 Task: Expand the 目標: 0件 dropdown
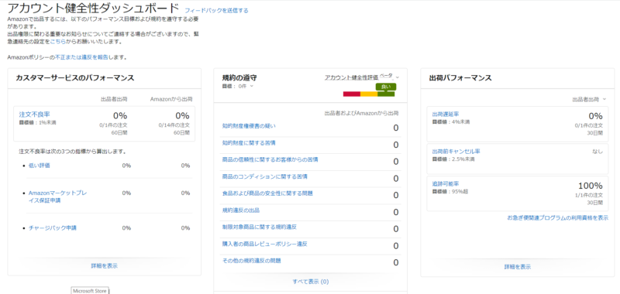(x=238, y=86)
